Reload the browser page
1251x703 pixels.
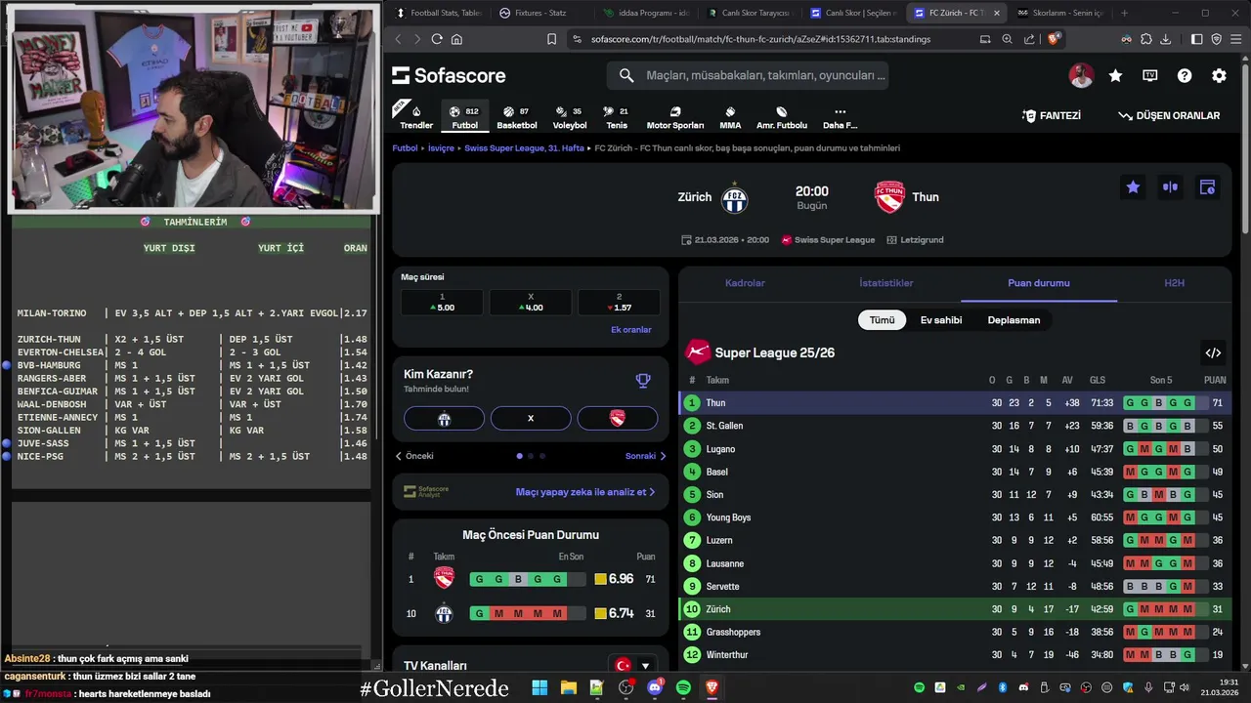[x=437, y=39]
